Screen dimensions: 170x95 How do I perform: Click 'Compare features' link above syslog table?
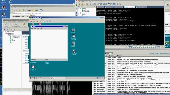tap(160, 53)
